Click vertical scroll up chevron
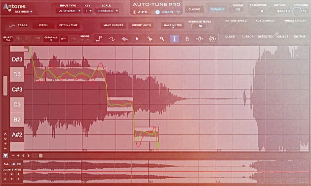 5,134
